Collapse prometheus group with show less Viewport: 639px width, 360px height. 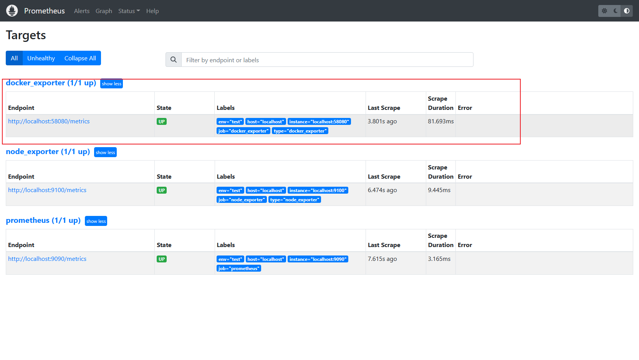click(96, 221)
